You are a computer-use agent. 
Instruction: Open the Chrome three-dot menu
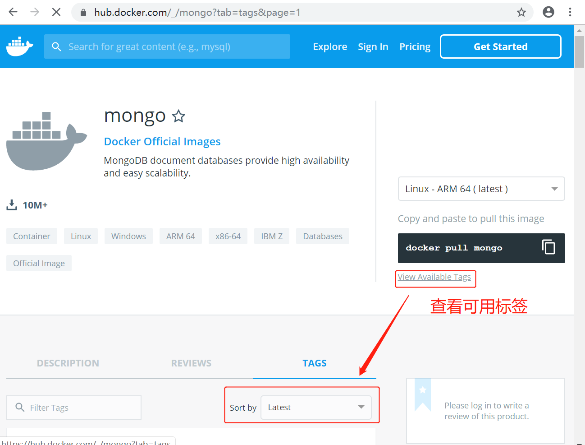click(570, 12)
